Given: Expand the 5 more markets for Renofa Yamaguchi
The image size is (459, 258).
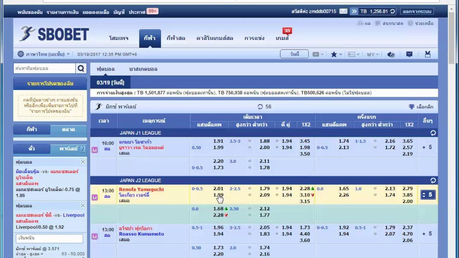Looking at the screenshot, I should point(428,195).
